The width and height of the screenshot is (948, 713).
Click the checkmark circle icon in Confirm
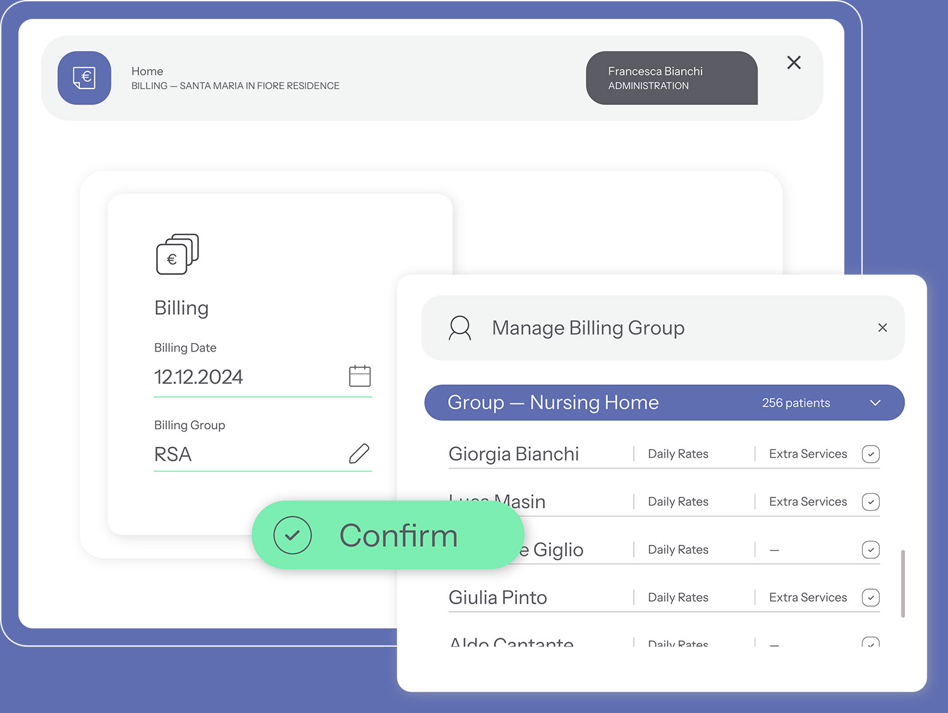(292, 535)
